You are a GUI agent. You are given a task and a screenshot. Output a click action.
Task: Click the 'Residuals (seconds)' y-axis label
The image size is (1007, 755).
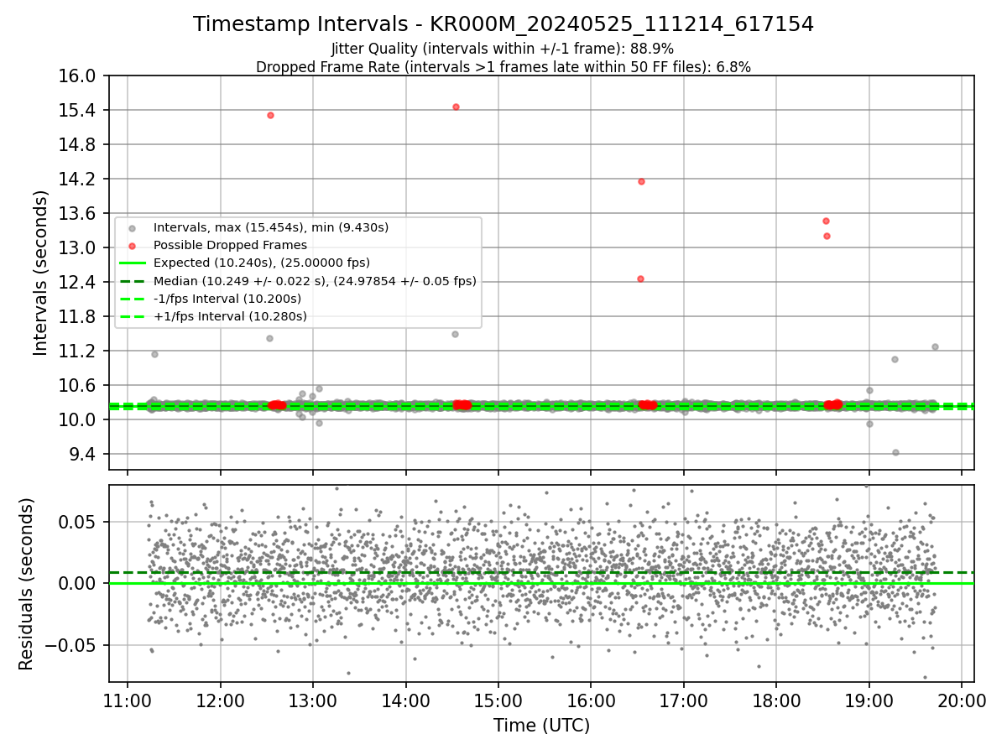[x=27, y=584]
